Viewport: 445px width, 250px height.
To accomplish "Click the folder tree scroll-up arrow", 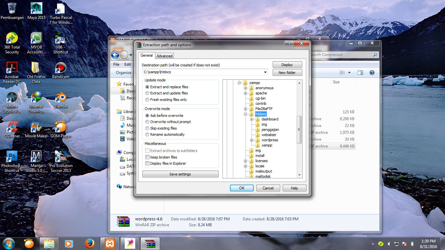I will (x=299, y=83).
